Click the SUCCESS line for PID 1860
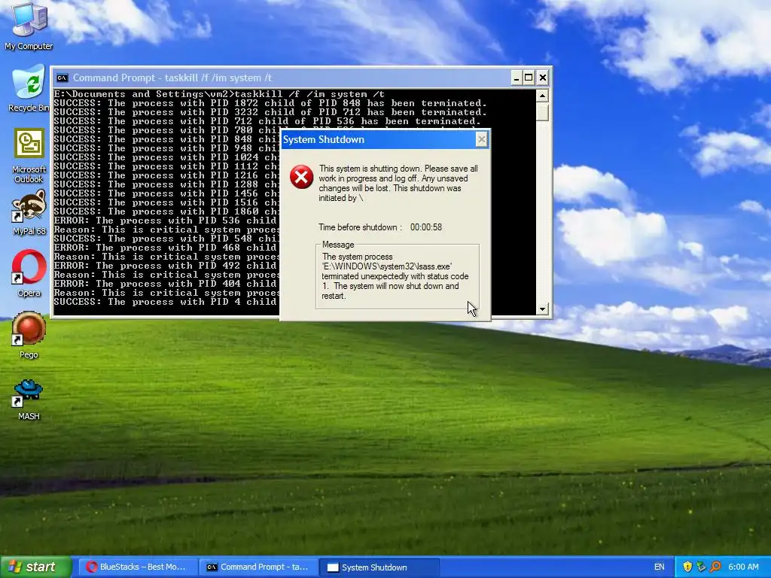Image resolution: width=771 pixels, height=578 pixels. click(166, 211)
